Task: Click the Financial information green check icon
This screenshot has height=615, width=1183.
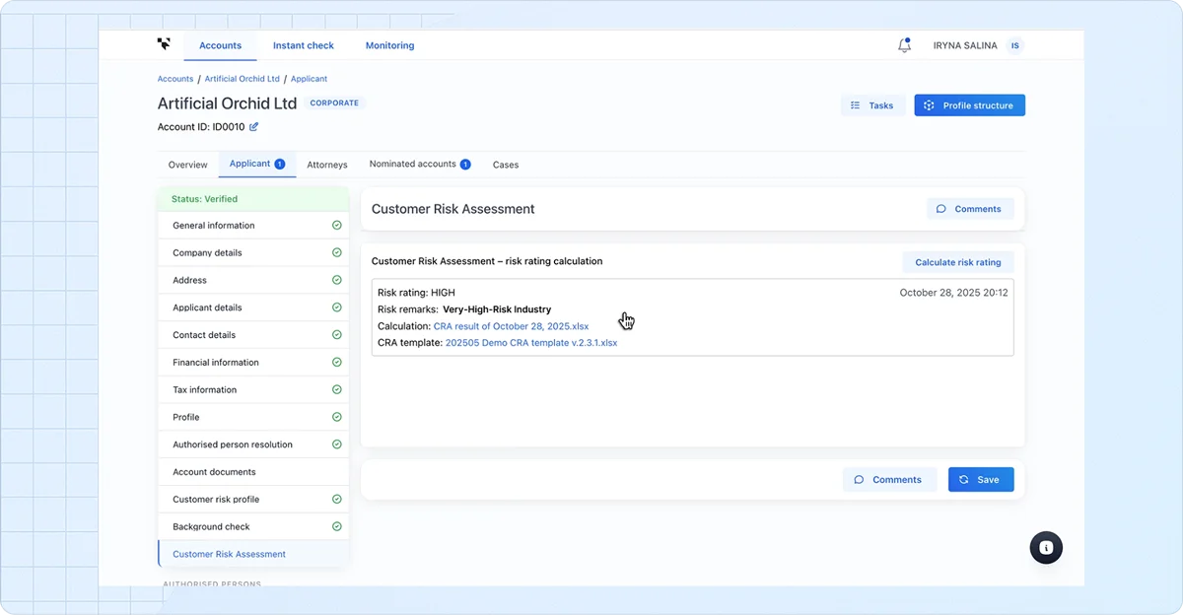Action: (336, 363)
